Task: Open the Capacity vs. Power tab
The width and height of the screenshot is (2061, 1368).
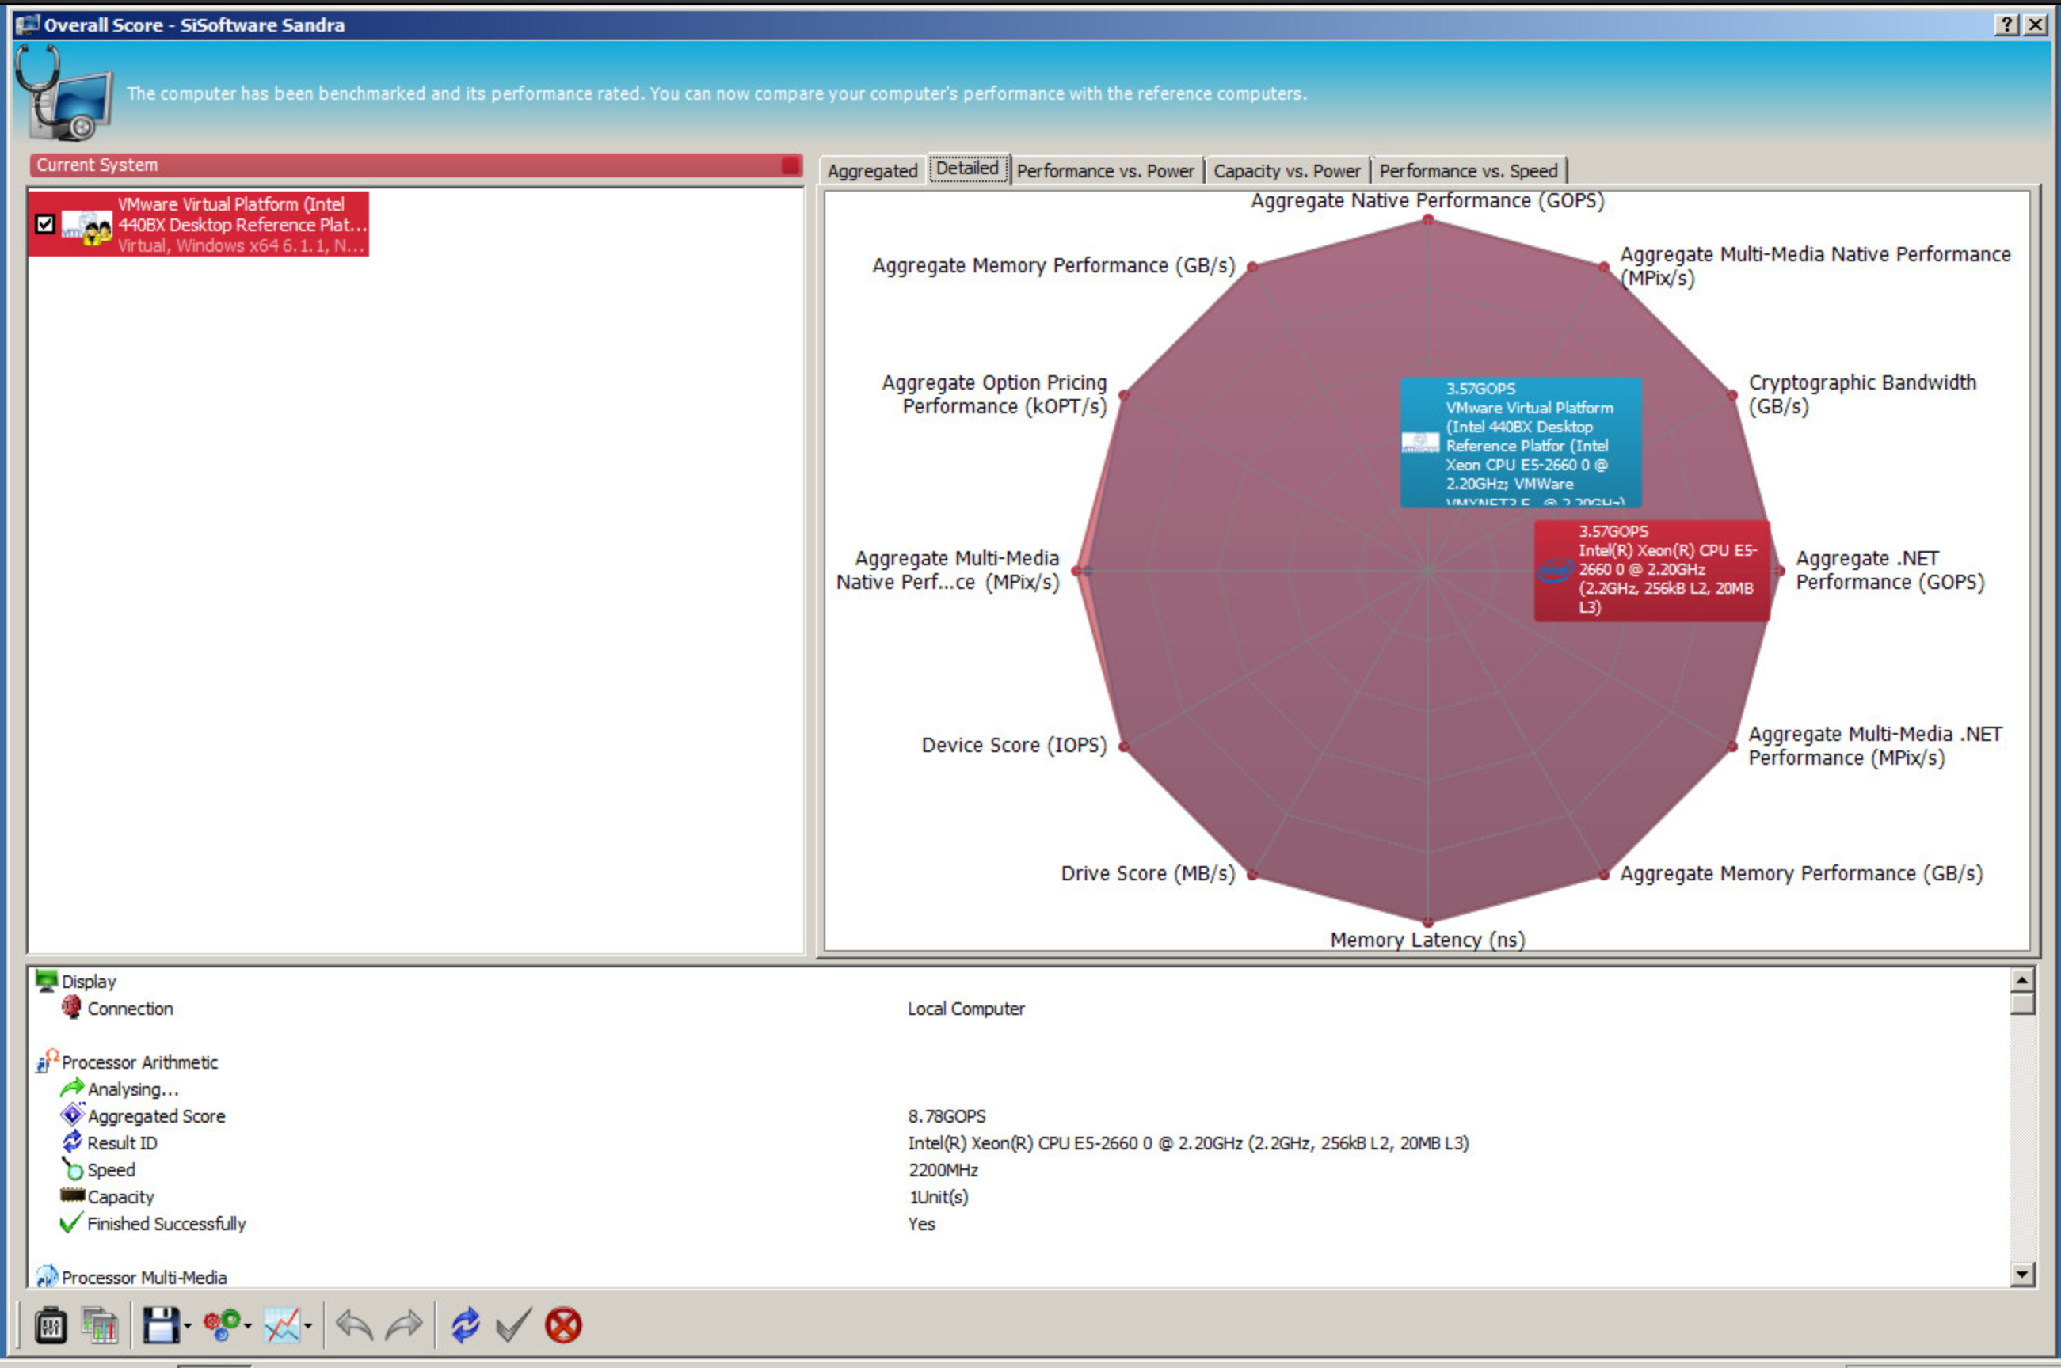Action: [1286, 171]
